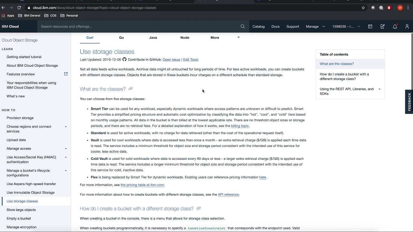
Task: Expand Use Access/Secret Key (HMAC) authentication
Action: point(66,157)
